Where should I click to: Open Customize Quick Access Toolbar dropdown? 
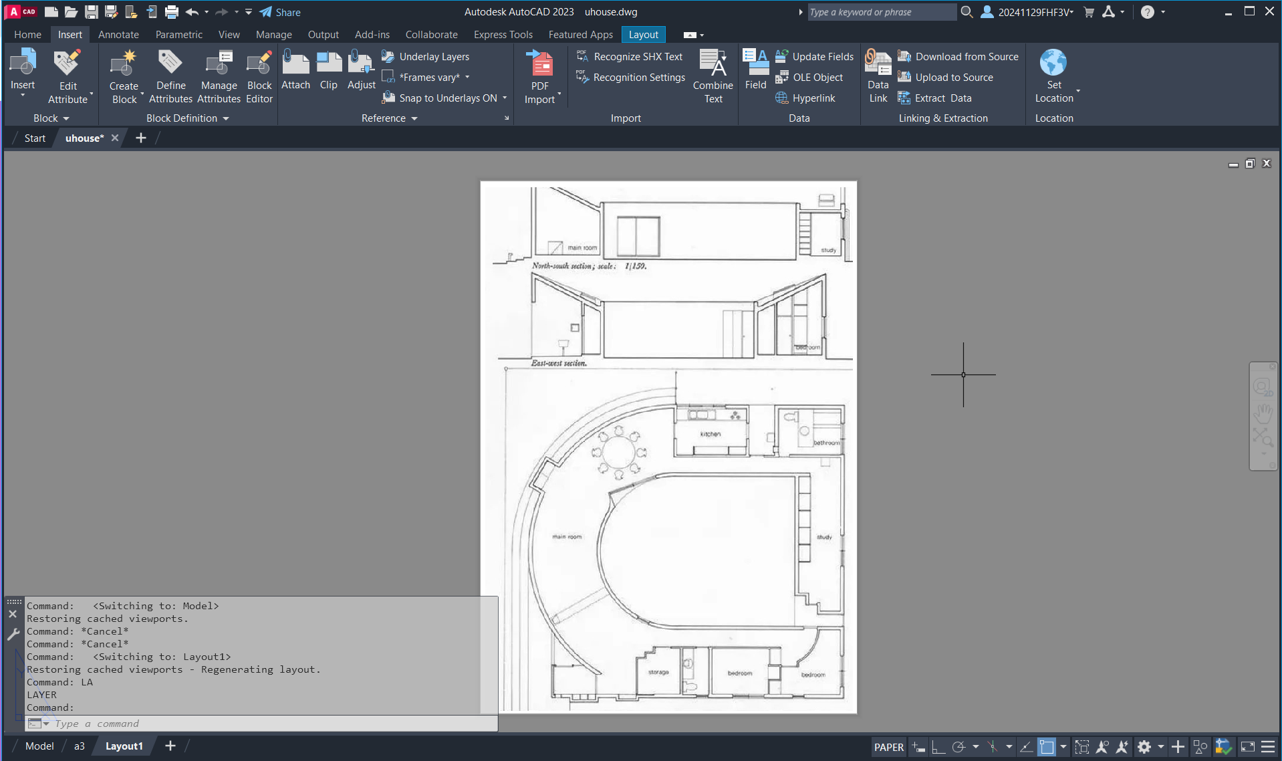click(249, 12)
